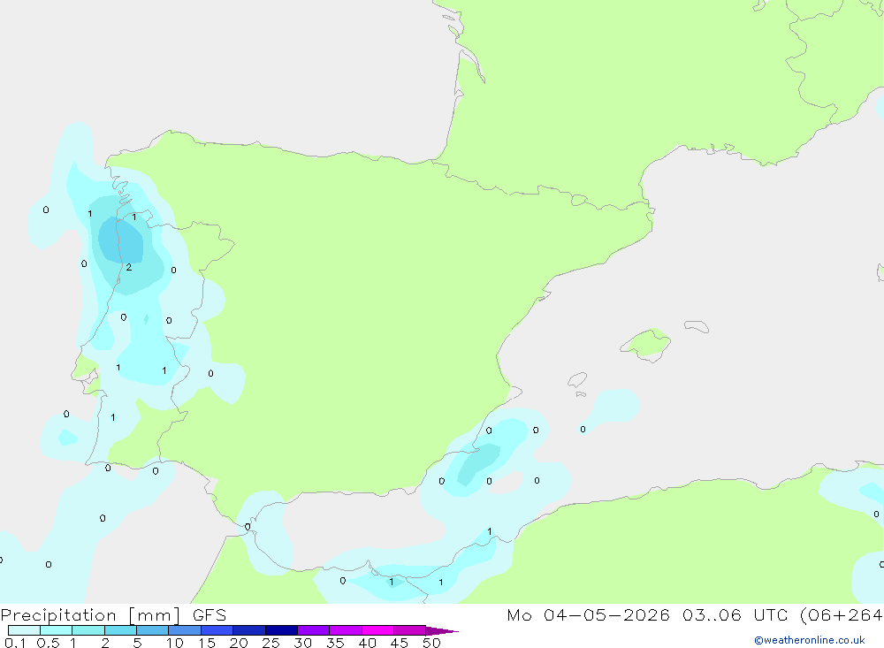Click the 0.1–0.5 mm lightest legend swatch
The height and width of the screenshot is (648, 884).
click(x=24, y=630)
